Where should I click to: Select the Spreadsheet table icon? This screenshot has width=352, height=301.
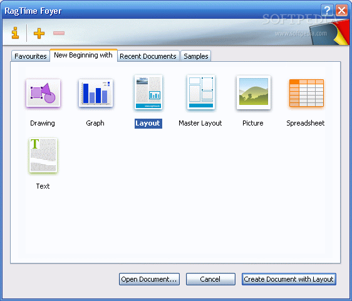[306, 93]
